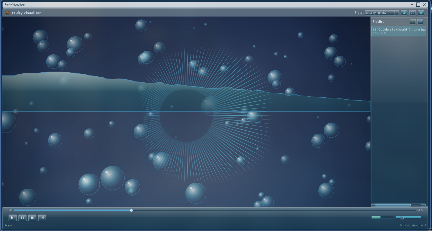
Task: Click the 44.1 kHz stereo info text
Action: 413,226
